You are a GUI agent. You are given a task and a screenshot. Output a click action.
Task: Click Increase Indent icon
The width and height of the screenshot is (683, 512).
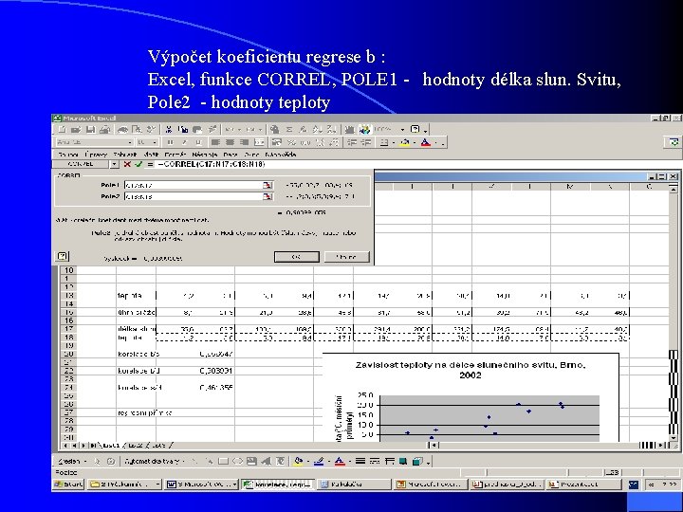367,142
